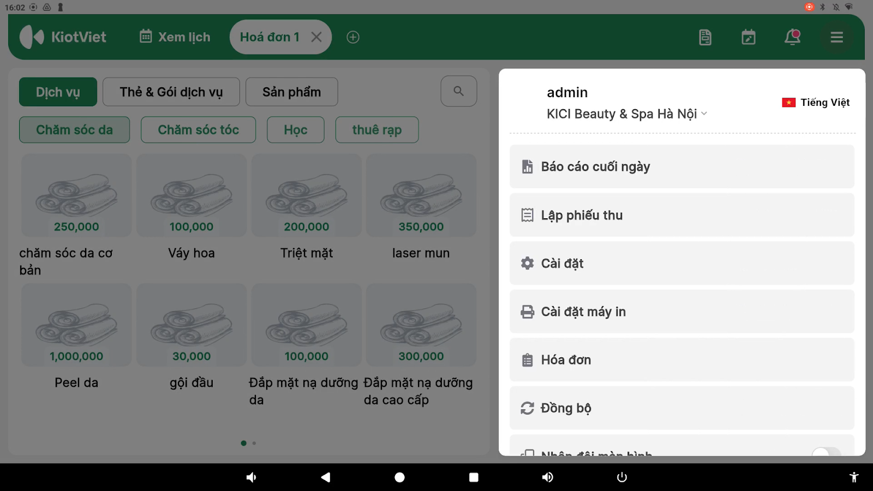Open Cài đặt settings

tap(682, 263)
